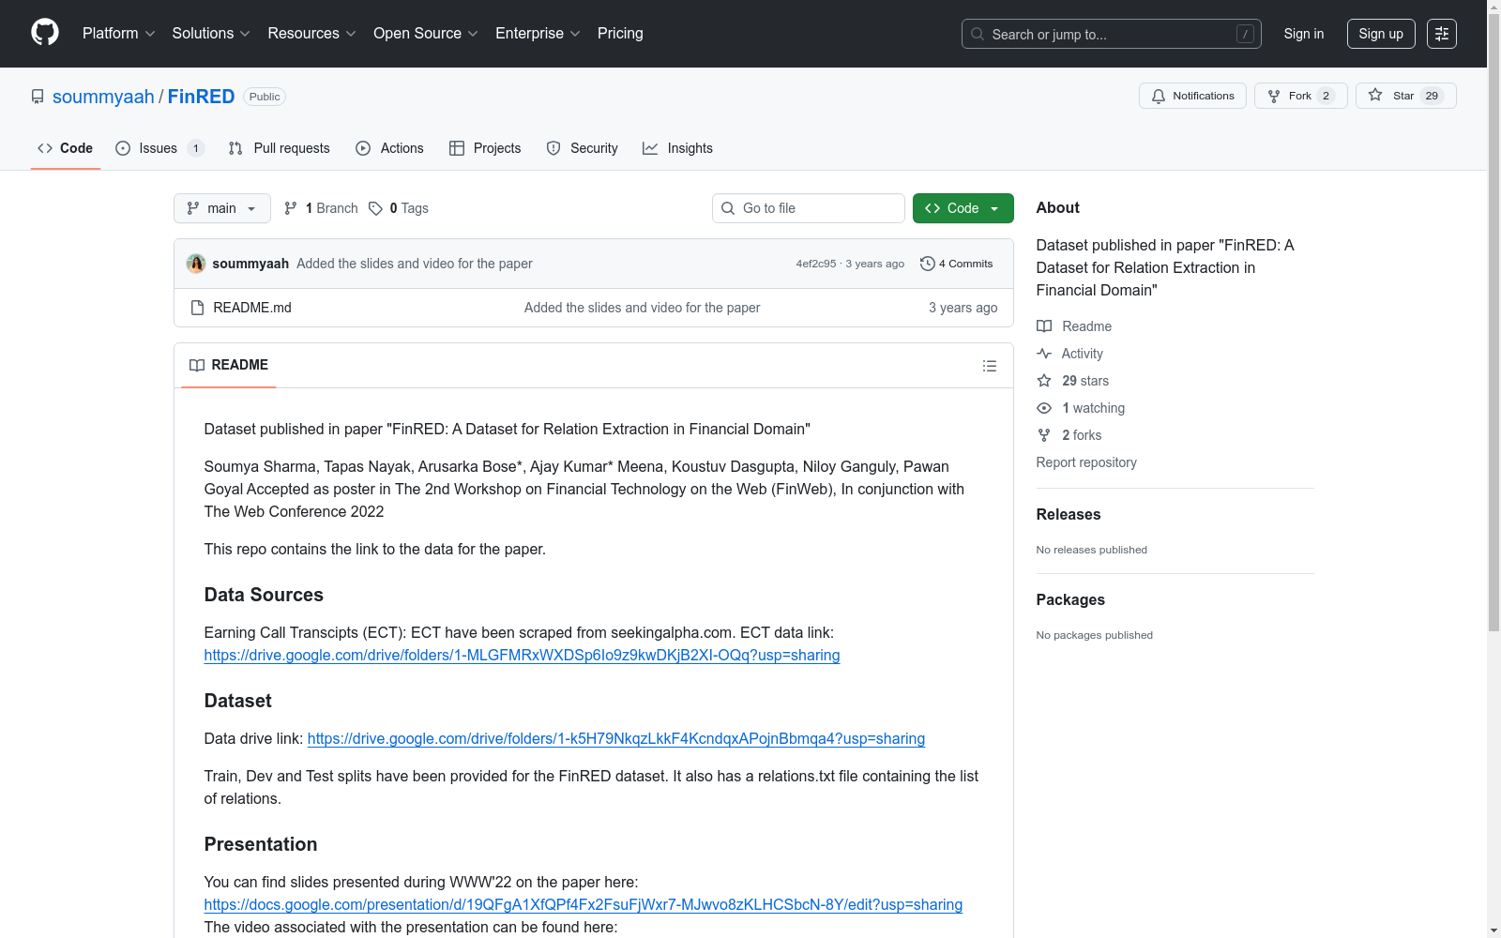This screenshot has height=938, width=1501.
Task: Open the Pull requests tab
Action: coord(279,148)
